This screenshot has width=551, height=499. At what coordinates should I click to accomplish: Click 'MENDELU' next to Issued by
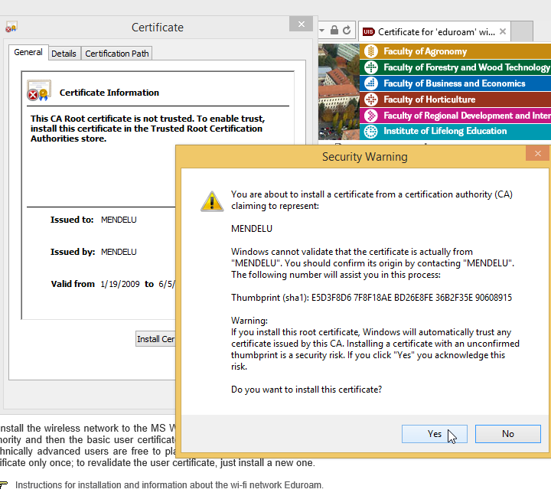[119, 252]
